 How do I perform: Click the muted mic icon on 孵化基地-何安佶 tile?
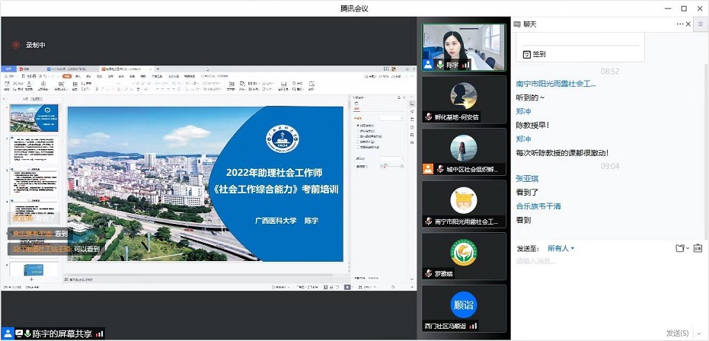coord(430,117)
